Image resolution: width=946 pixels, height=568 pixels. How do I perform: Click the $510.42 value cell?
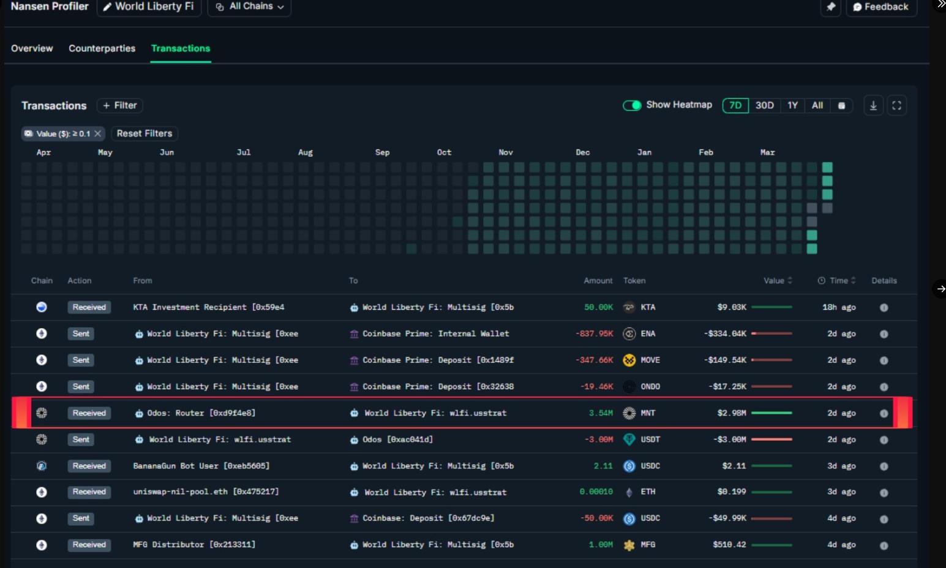[729, 545]
